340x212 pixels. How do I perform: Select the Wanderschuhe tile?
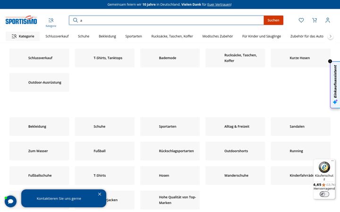(235, 175)
